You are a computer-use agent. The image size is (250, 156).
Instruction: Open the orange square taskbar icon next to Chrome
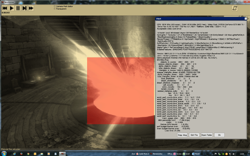coord(35,154)
